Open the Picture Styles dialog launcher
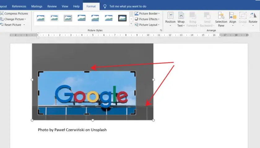 click(x=161, y=31)
